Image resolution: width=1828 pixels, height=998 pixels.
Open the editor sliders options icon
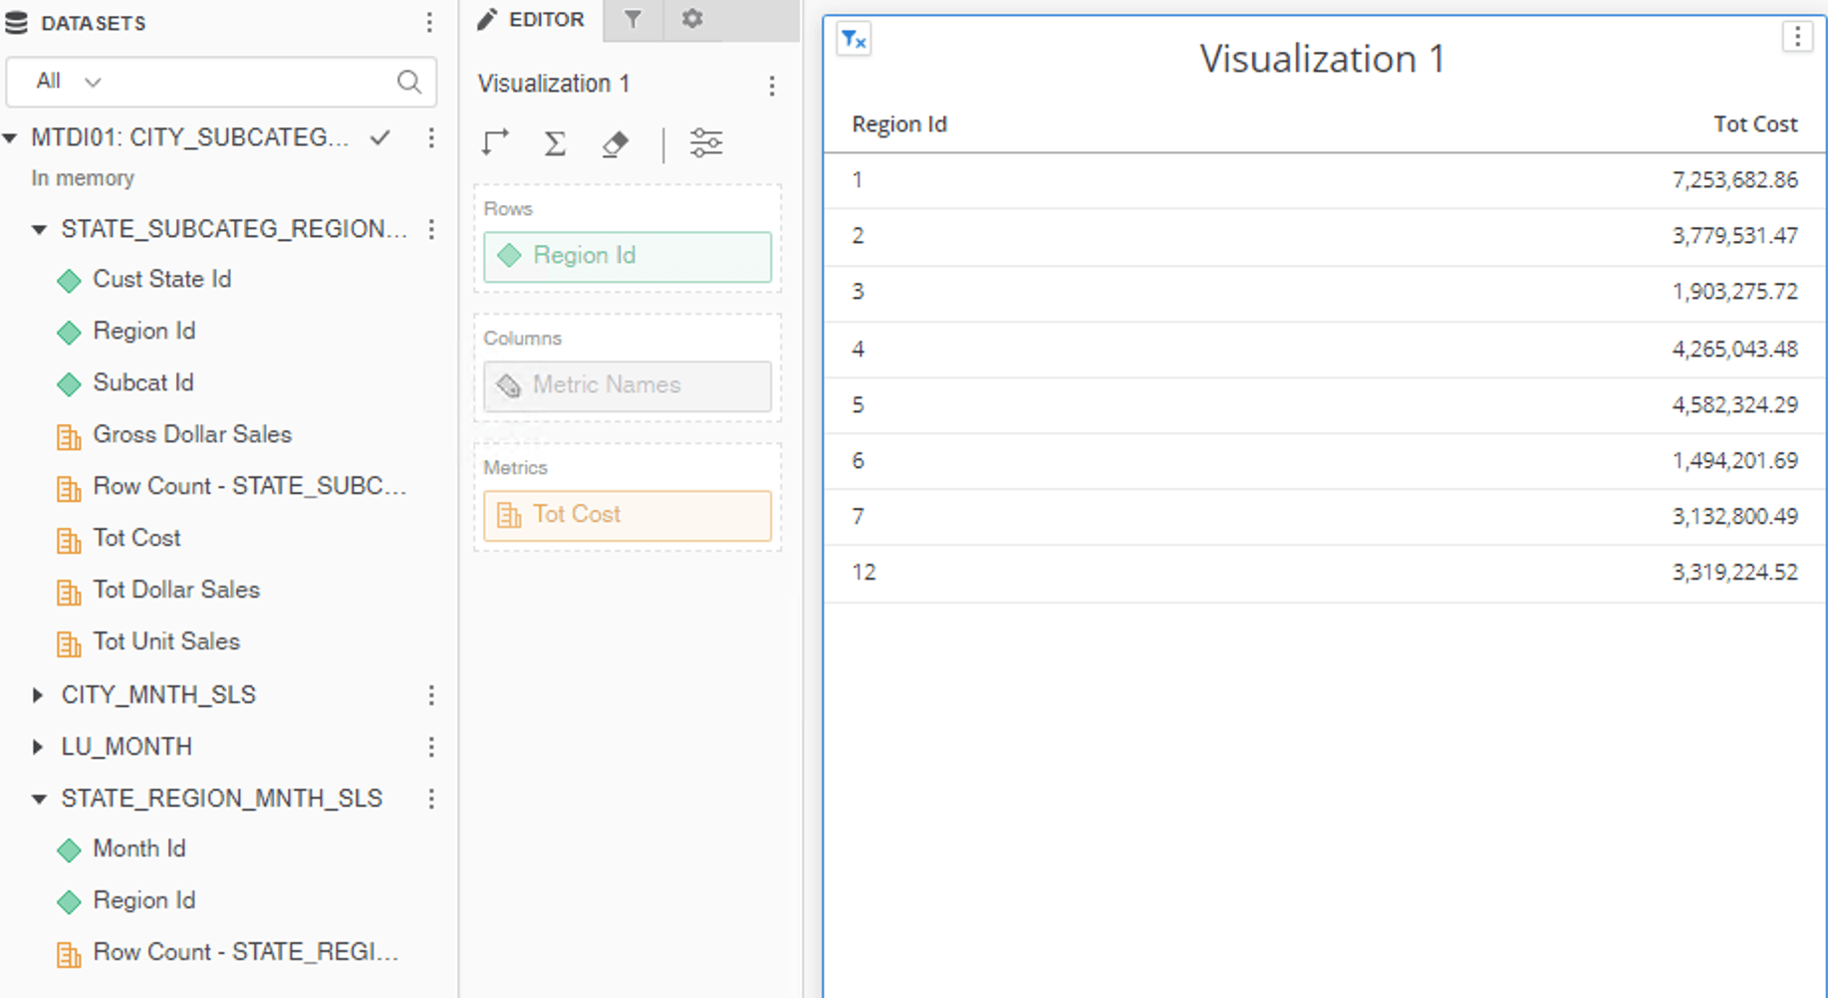point(706,143)
